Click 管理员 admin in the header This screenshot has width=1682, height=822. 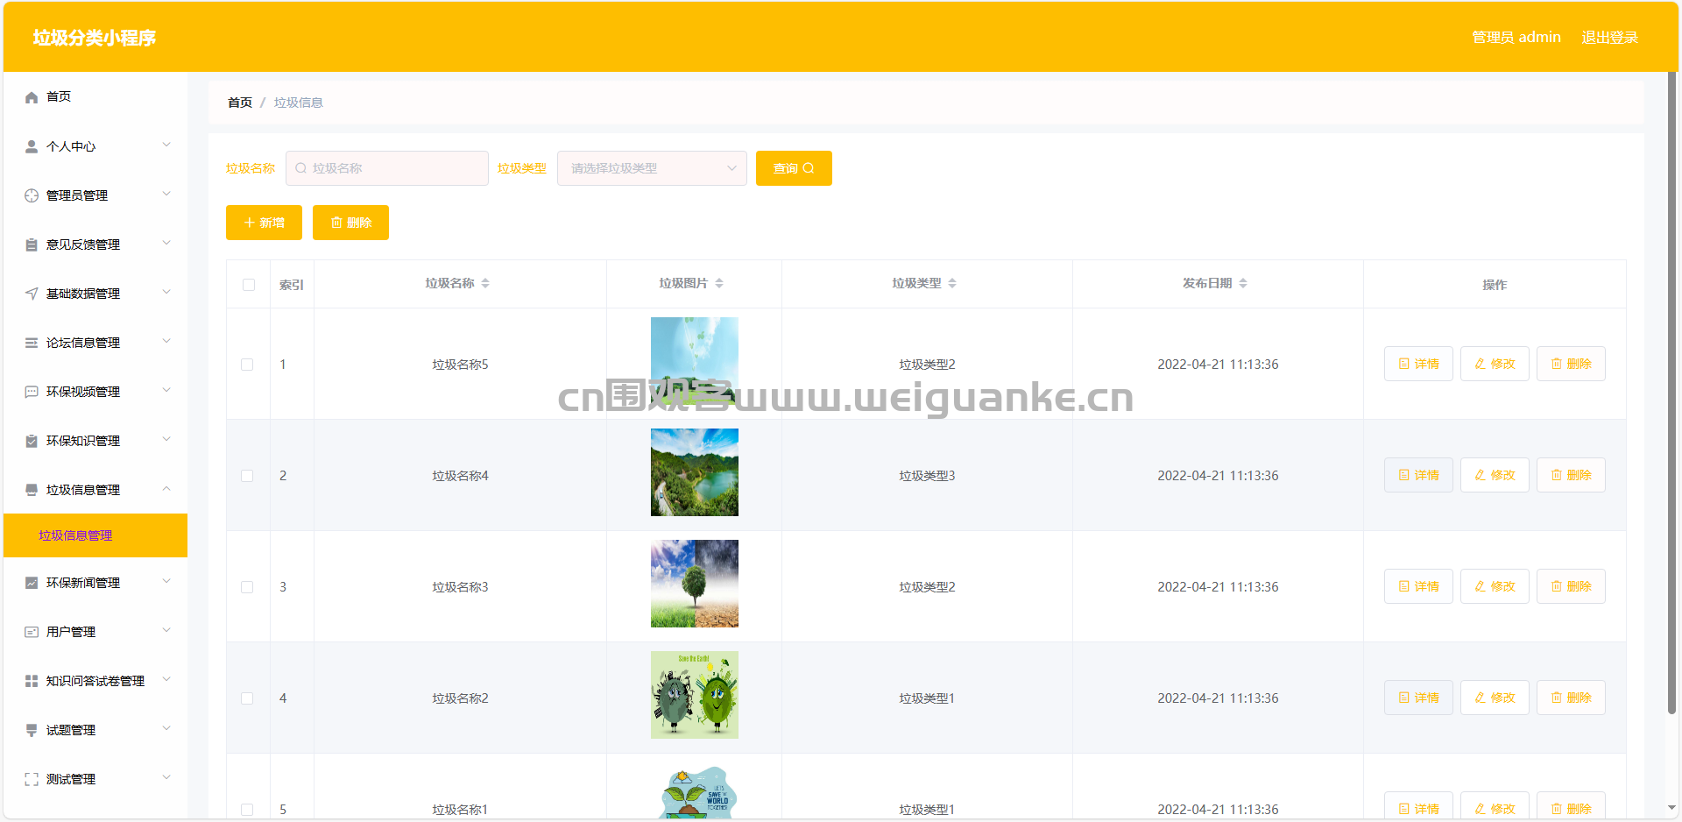pos(1516,37)
